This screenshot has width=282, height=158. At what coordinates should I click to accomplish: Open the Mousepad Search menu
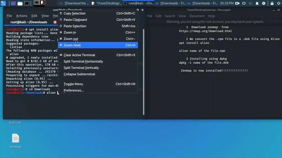pos(170,16)
